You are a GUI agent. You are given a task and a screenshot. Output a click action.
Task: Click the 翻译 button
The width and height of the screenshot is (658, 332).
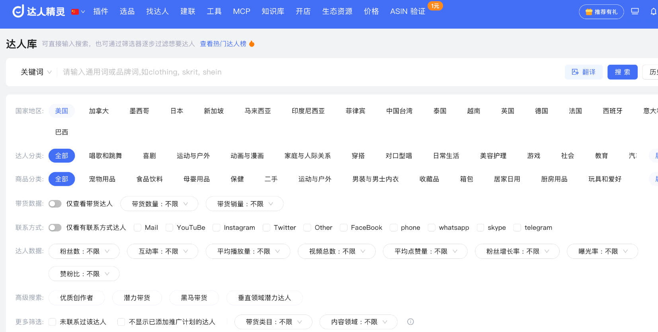584,72
